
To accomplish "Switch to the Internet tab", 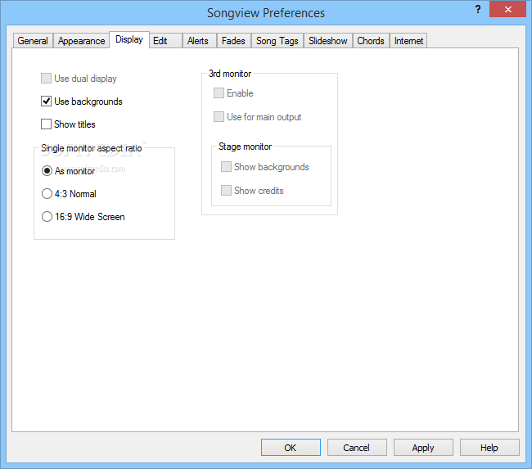I will click(x=408, y=41).
